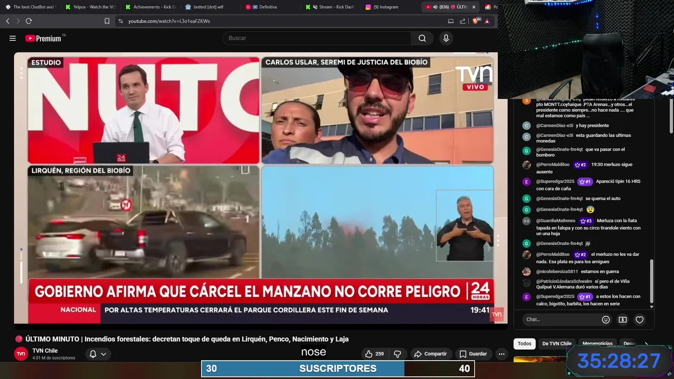Image resolution: width=674 pixels, height=379 pixels.
Task: Bookmark this page in address bar
Action: click(x=107, y=21)
